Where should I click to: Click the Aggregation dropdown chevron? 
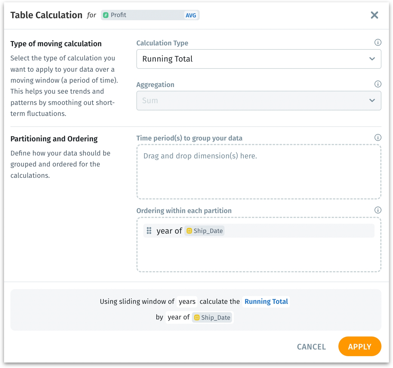pos(372,101)
